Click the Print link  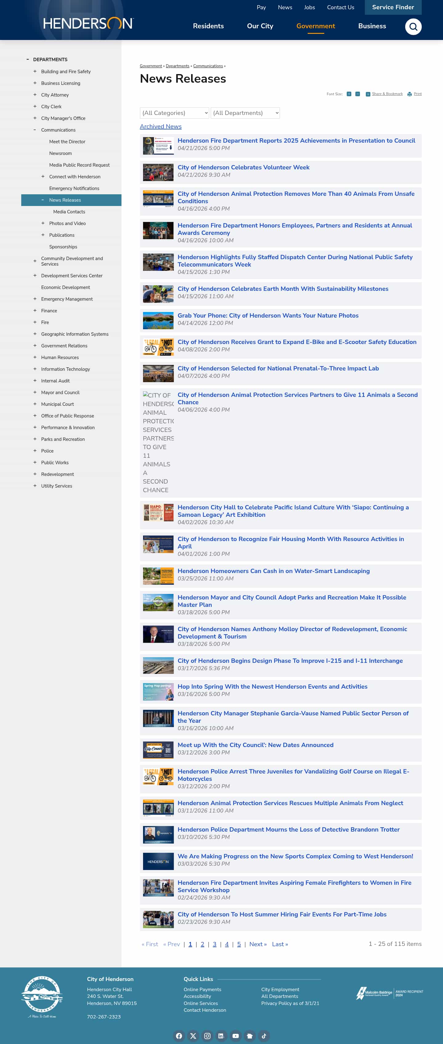tap(417, 94)
